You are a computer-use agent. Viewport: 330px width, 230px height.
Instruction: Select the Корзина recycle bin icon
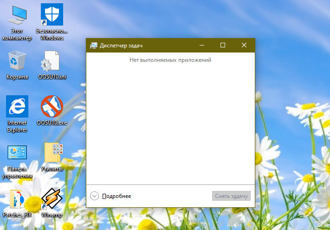pos(17,60)
